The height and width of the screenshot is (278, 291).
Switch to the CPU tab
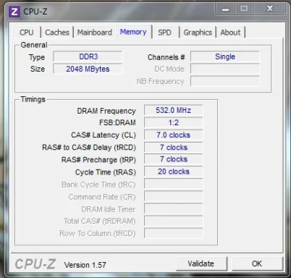[27, 33]
